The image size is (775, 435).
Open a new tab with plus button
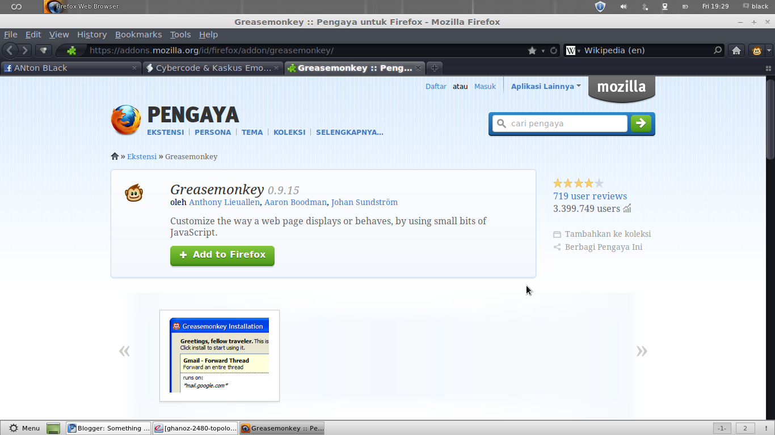click(x=434, y=68)
